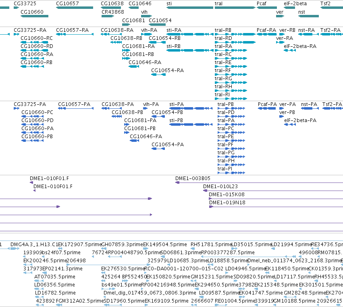This screenshot has width=343, height=307.
Task: Click the CG10657-PA CDS label
Action: 74,104
